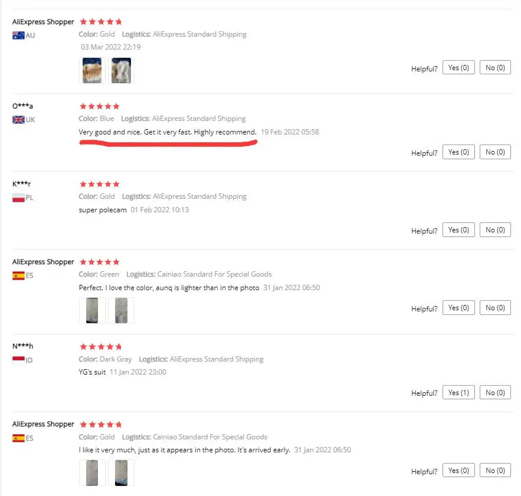View the first photo in the Green color review
The image size is (521, 496).
coord(92,310)
